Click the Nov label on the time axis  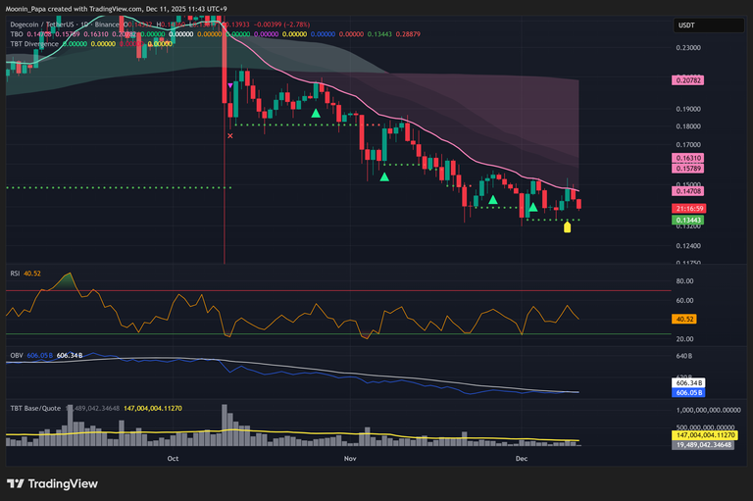coord(347,458)
